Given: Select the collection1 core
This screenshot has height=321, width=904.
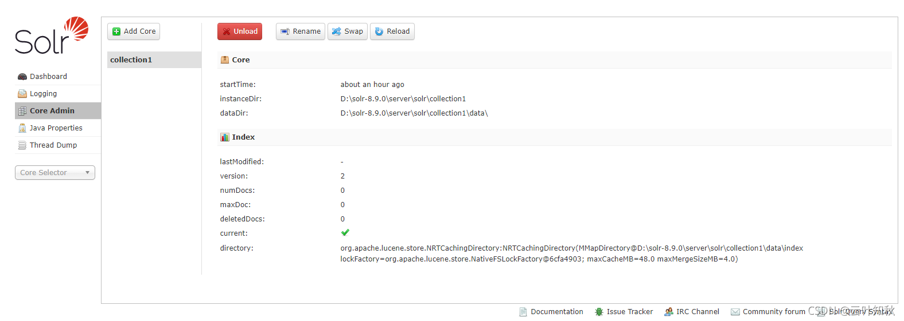Looking at the screenshot, I should [x=154, y=60].
